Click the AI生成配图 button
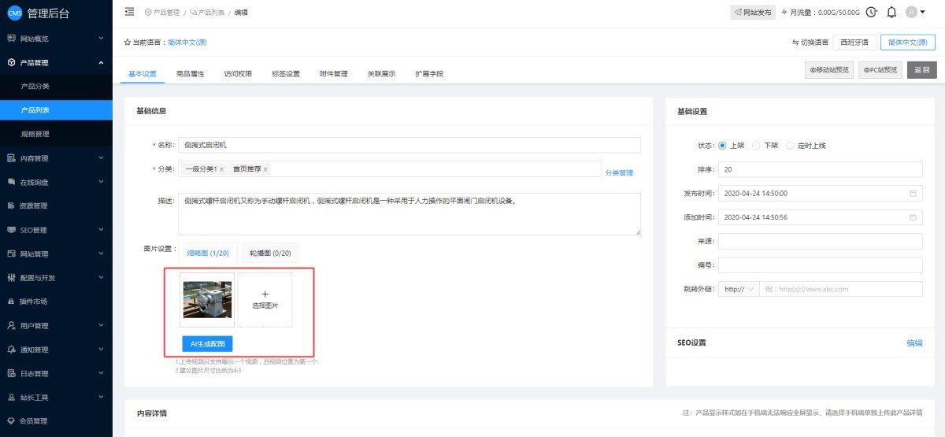The width and height of the screenshot is (945, 437). pyautogui.click(x=207, y=344)
